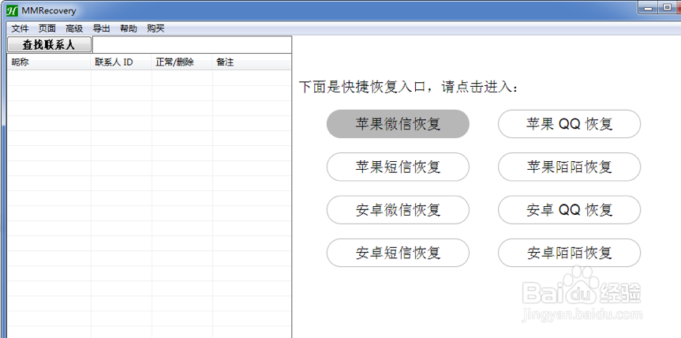Open the 导出 menu

pyautogui.click(x=101, y=28)
